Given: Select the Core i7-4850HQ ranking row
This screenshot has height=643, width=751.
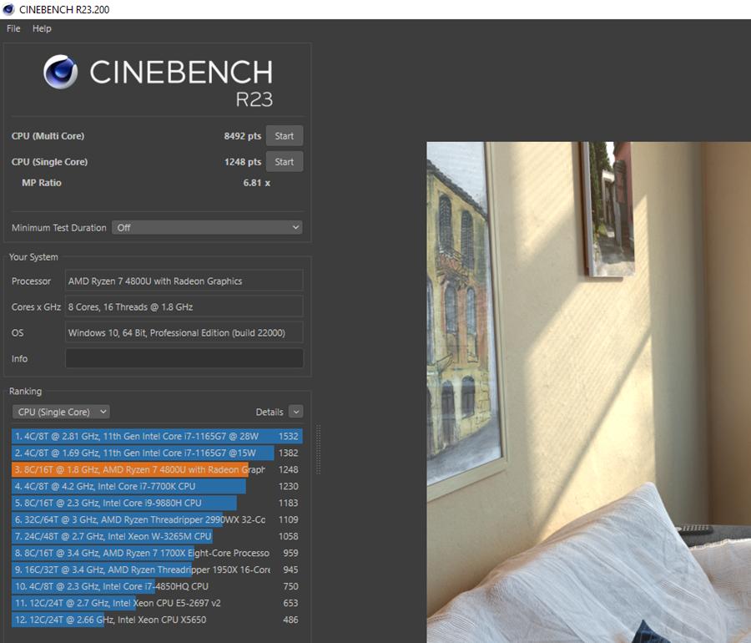Looking at the screenshot, I should (x=157, y=586).
